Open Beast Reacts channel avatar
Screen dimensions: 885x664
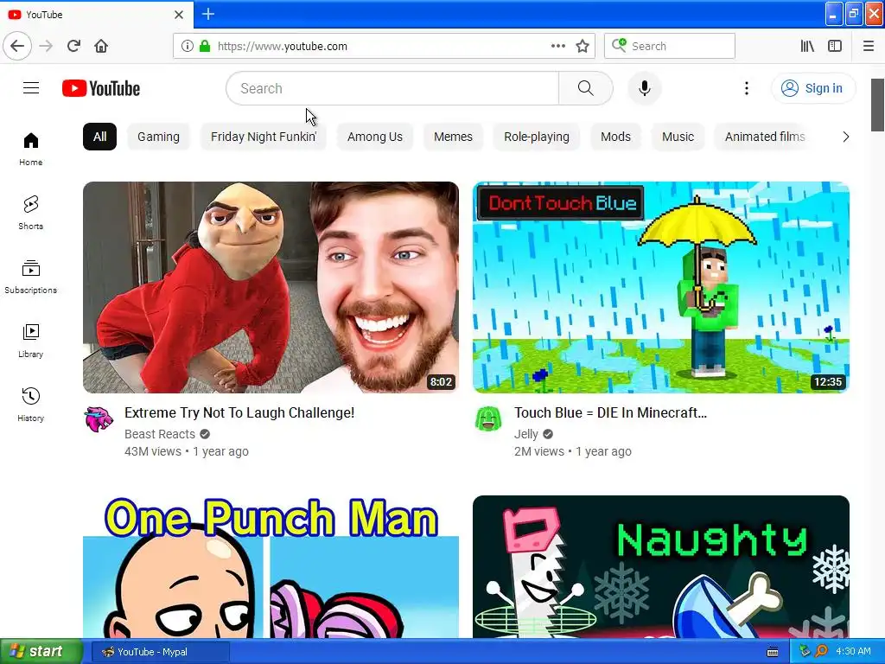coord(99,419)
